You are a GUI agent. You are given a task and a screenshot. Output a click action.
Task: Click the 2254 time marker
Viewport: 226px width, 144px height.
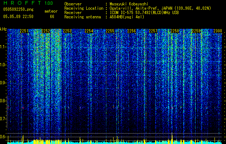89,31
